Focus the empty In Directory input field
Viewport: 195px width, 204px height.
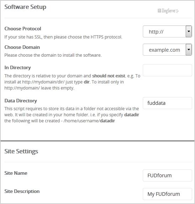click(167, 70)
